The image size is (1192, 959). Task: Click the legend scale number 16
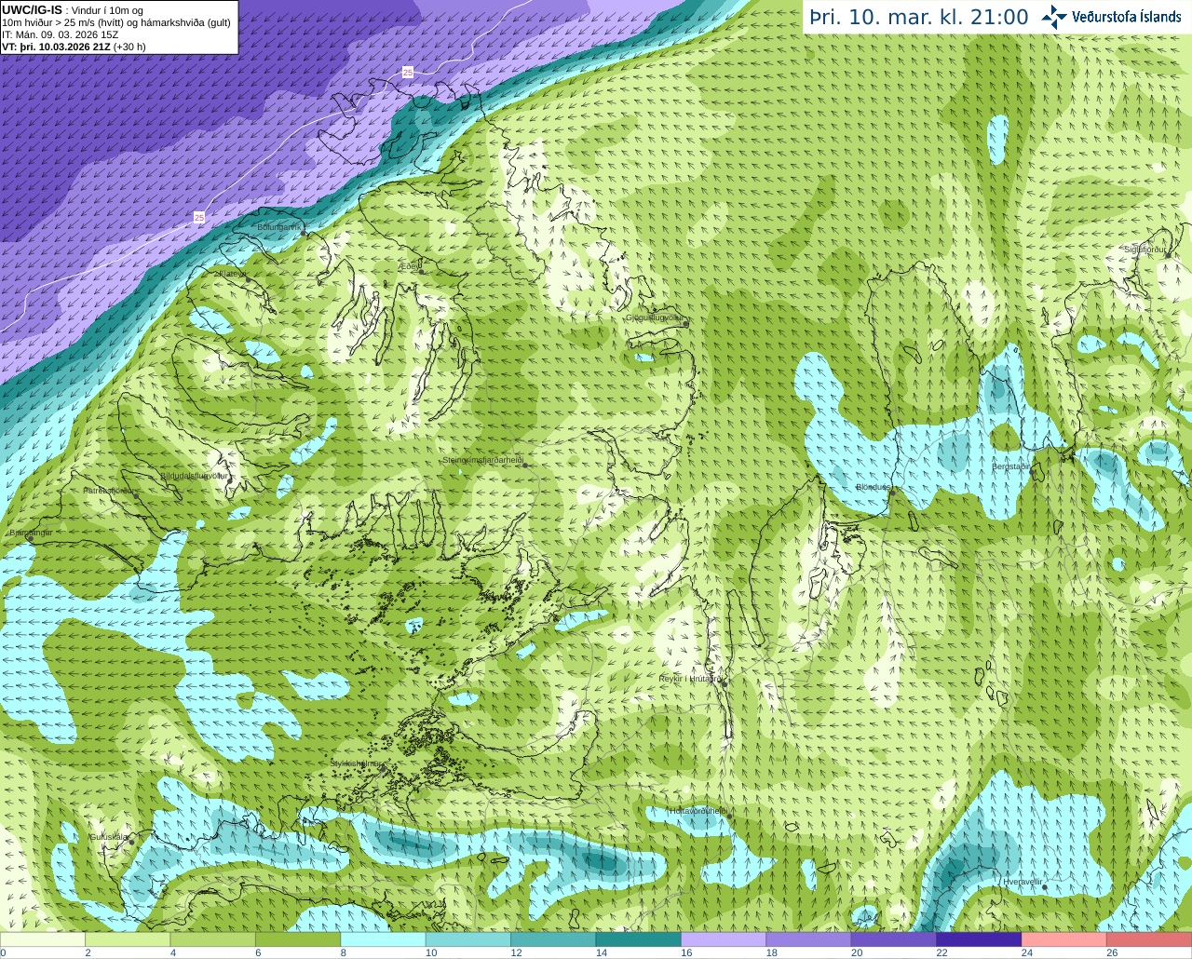(x=686, y=952)
